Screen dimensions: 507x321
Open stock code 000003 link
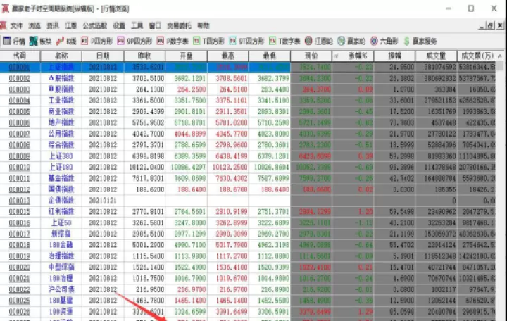[20, 89]
